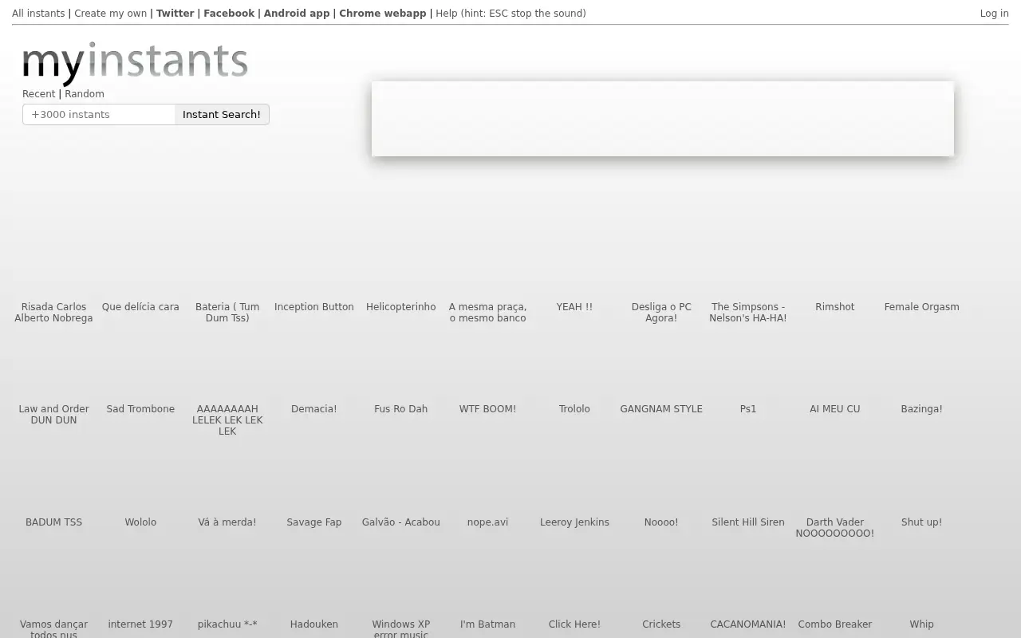Click the Crickets label
This screenshot has height=638, width=1021.
point(661,624)
